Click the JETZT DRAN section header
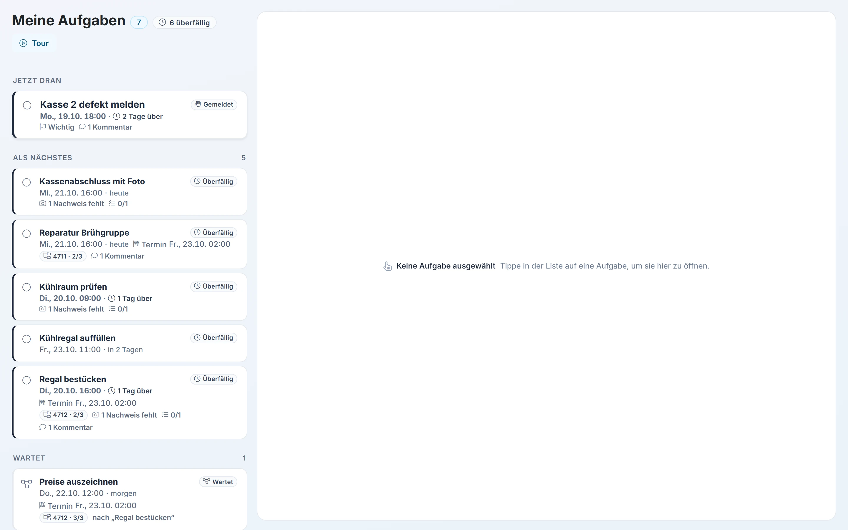848x530 pixels. click(x=37, y=81)
